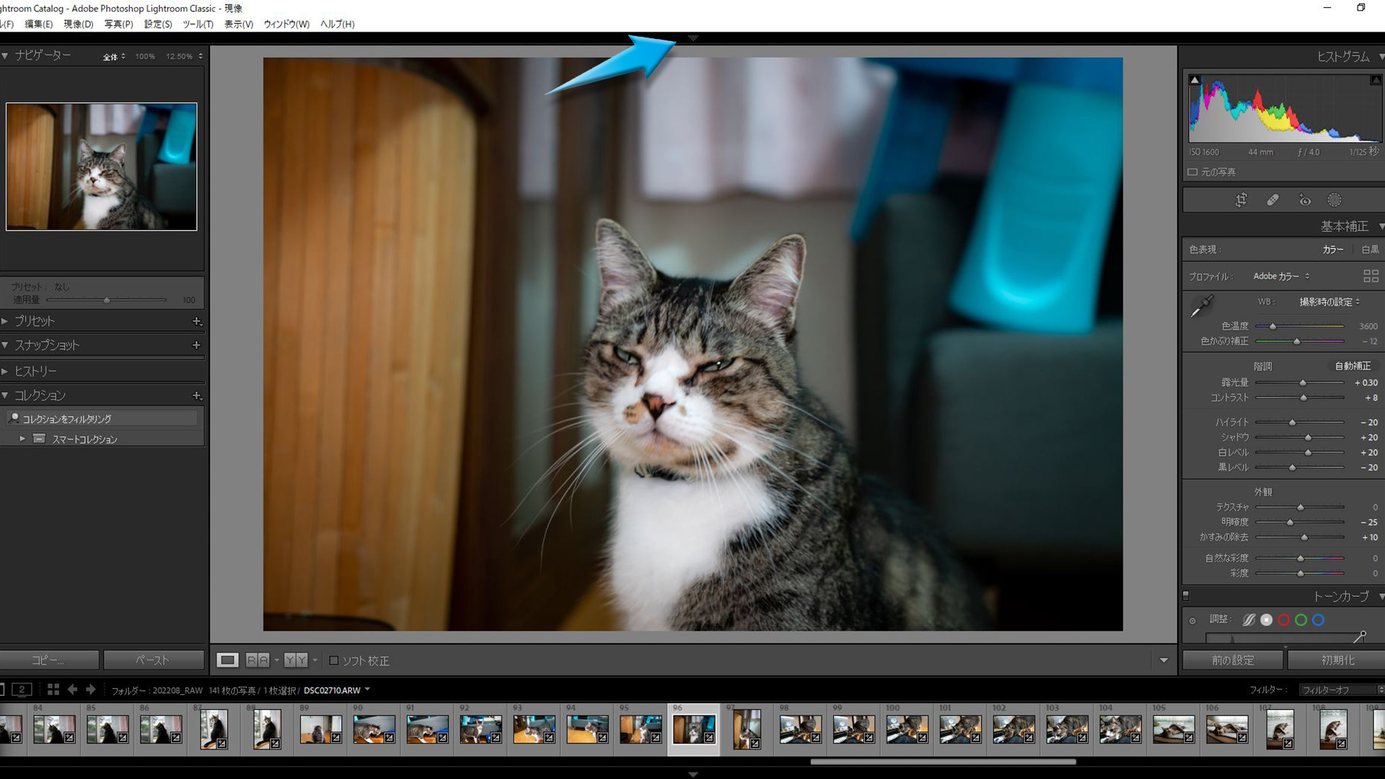Add a new preset with plus icon
This screenshot has height=779, width=1385.
pos(196,321)
